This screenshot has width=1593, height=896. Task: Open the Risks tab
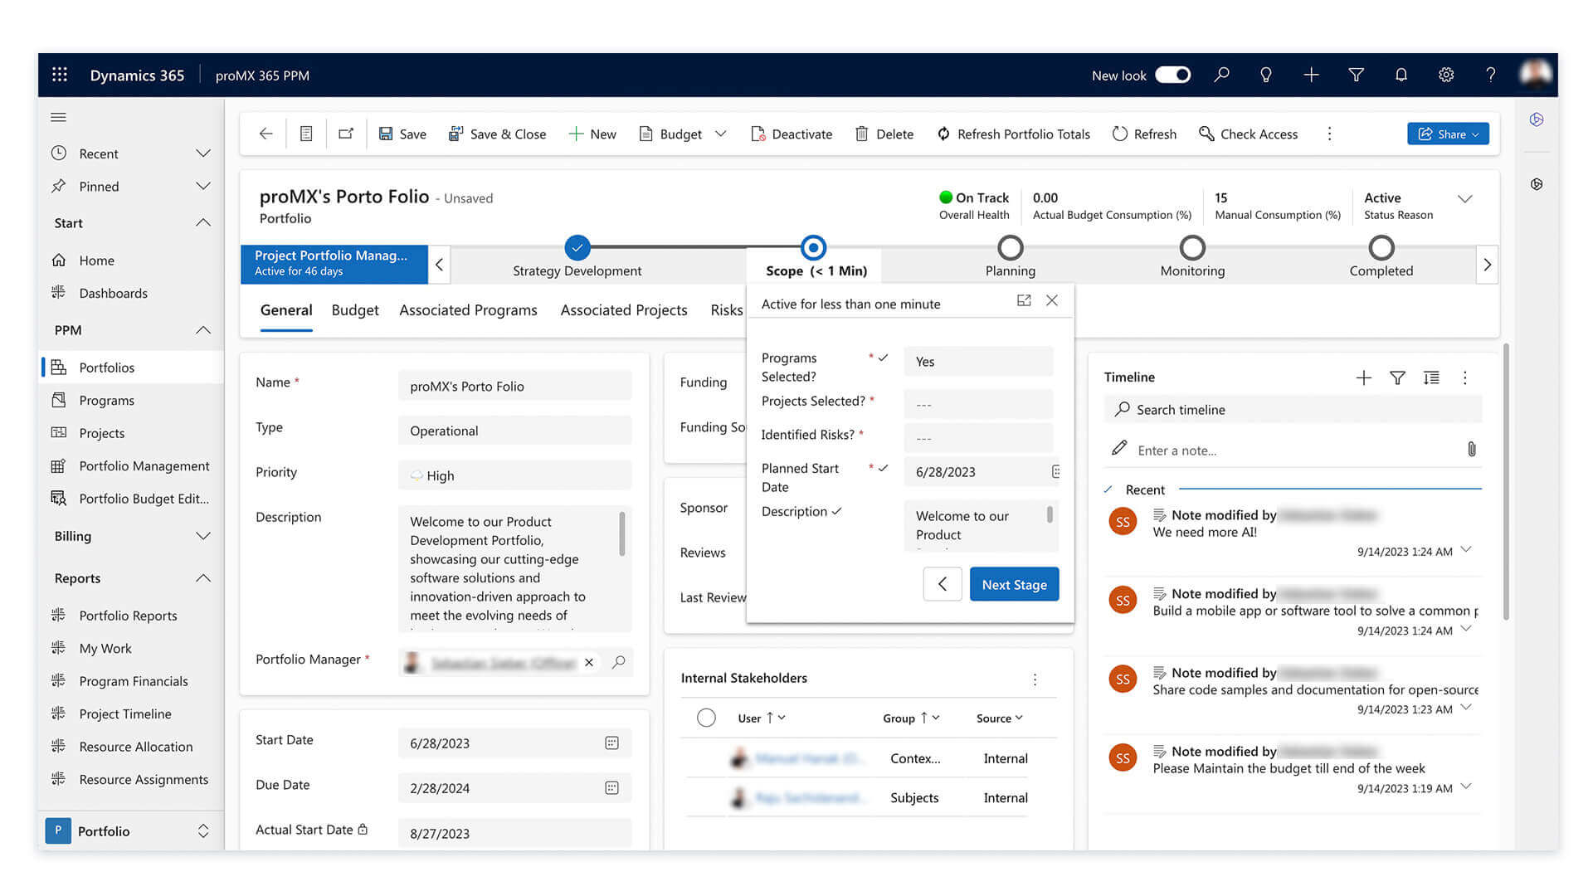726,309
